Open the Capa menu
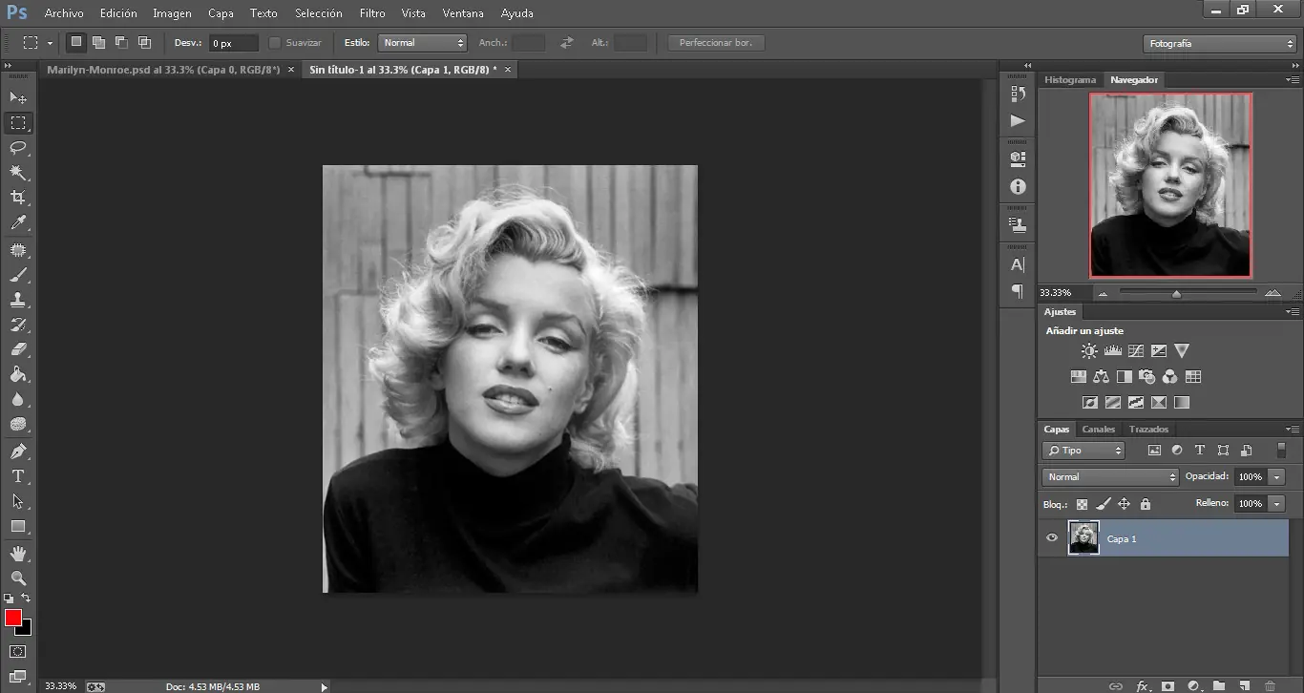Image resolution: width=1304 pixels, height=693 pixels. (221, 13)
